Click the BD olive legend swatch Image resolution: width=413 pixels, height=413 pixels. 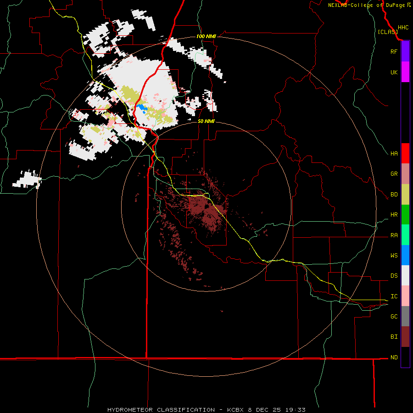pos(405,195)
